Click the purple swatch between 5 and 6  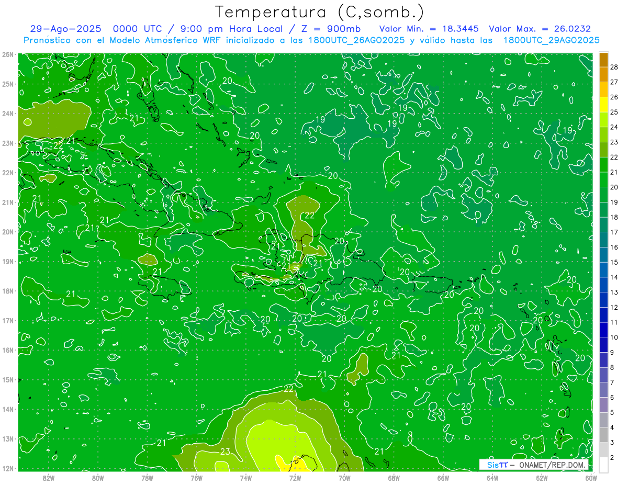pos(603,404)
